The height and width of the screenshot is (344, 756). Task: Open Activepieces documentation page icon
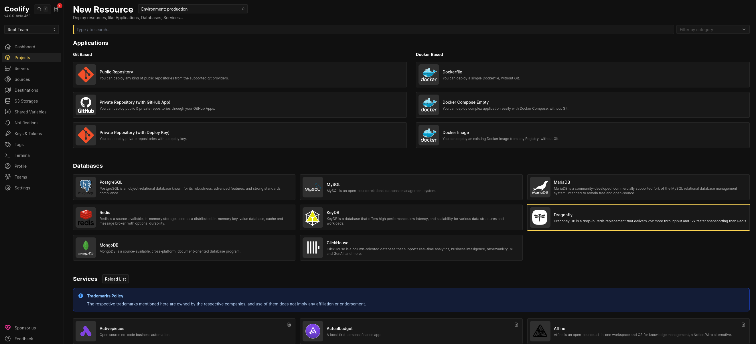pyautogui.click(x=289, y=325)
